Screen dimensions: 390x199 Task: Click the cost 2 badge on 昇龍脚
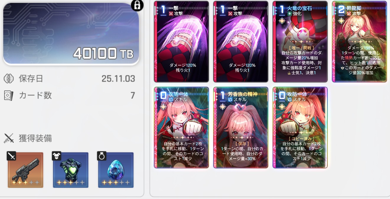pyautogui.click(x=341, y=10)
